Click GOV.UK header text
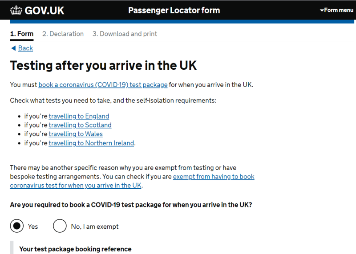Screen dimensions: 356x254 point(44,10)
